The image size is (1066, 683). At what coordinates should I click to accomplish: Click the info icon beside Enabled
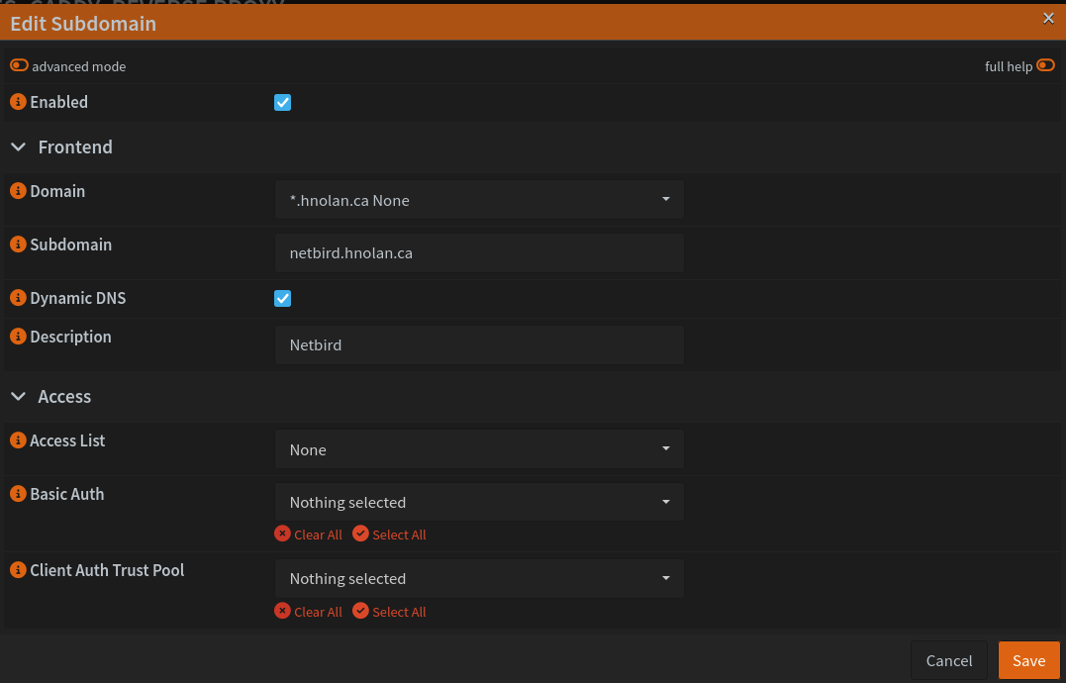18,102
